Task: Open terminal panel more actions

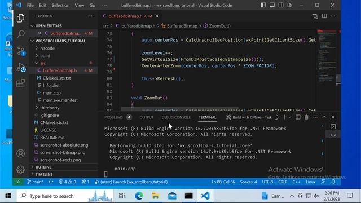Action: (x=315, y=117)
